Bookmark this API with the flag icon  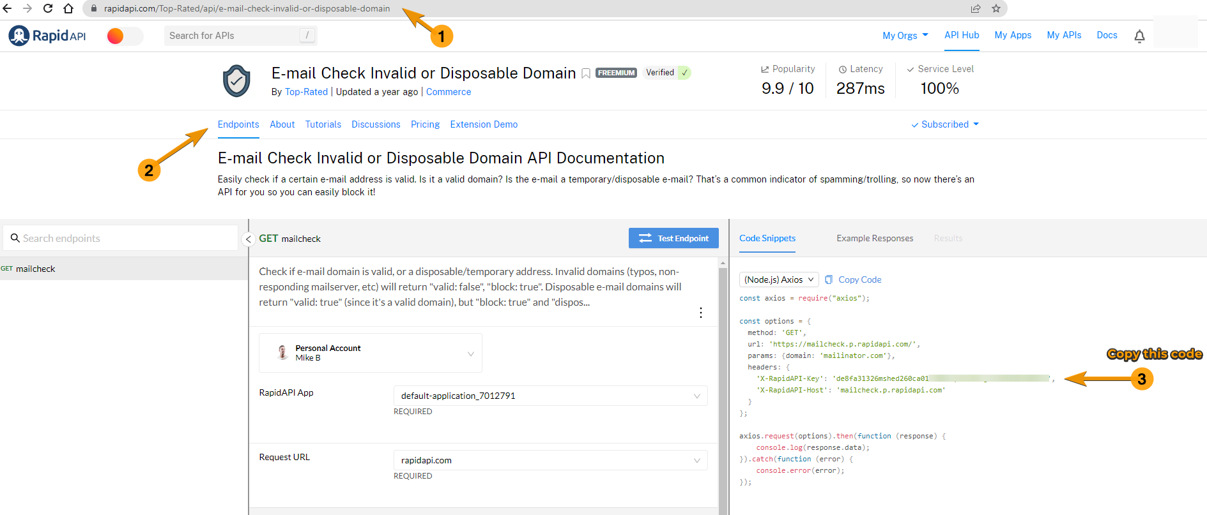coord(585,73)
